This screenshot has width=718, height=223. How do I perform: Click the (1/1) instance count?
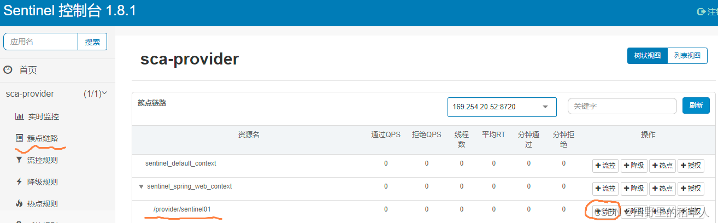pos(92,93)
